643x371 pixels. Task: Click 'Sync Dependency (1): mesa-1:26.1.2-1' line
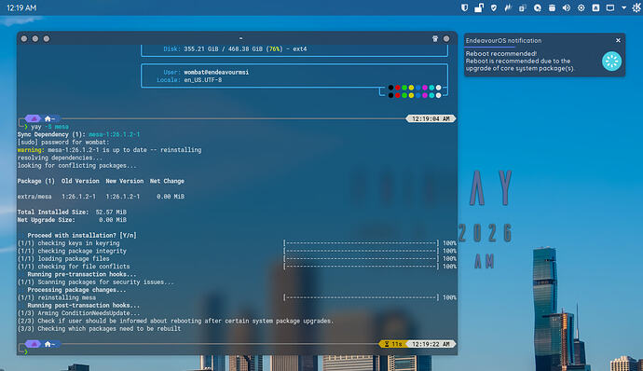click(78, 134)
